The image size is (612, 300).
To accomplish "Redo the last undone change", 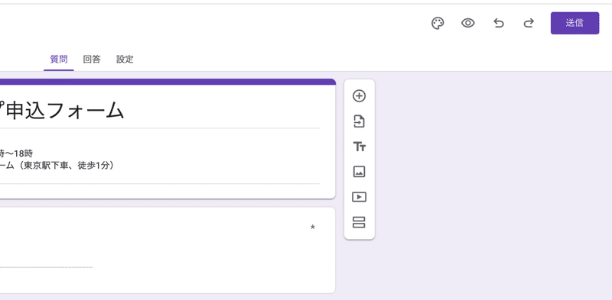I will (x=529, y=24).
